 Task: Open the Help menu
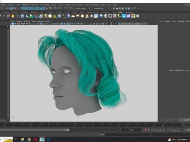(115, 5)
